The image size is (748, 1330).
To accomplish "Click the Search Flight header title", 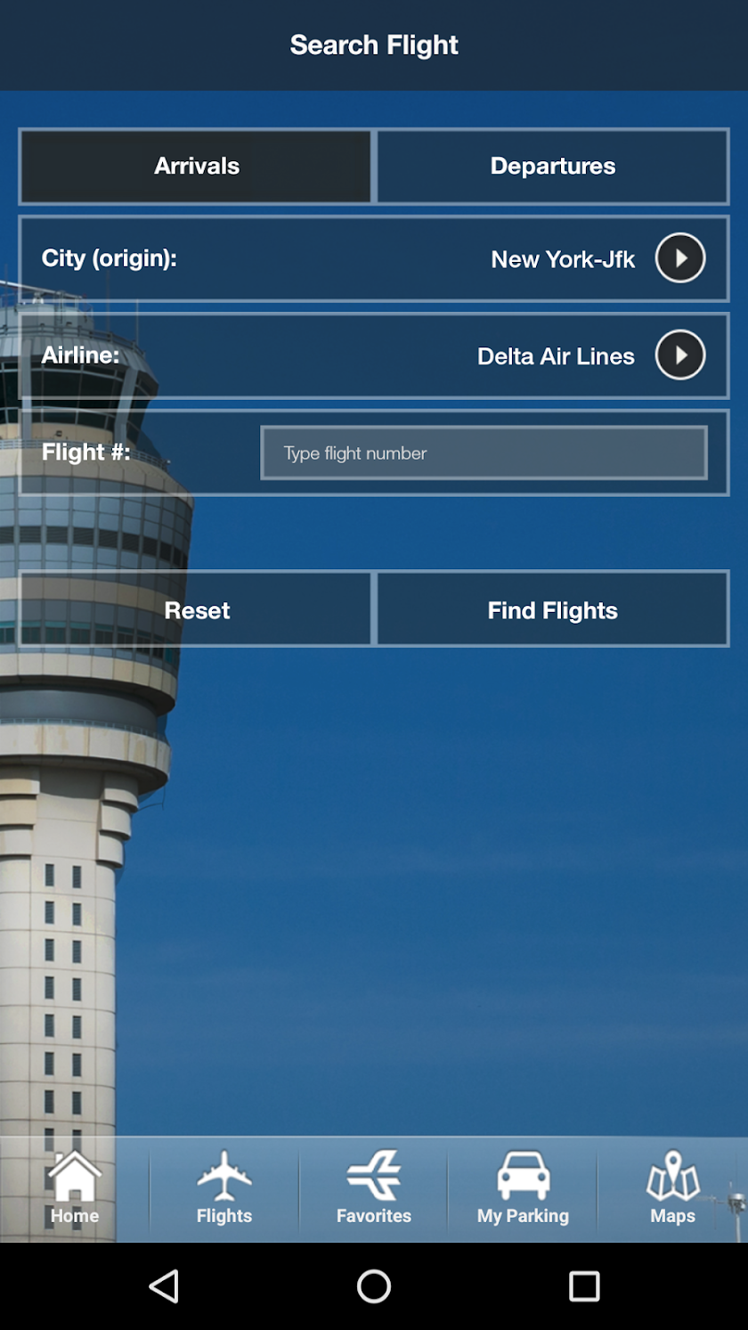I will point(374,45).
